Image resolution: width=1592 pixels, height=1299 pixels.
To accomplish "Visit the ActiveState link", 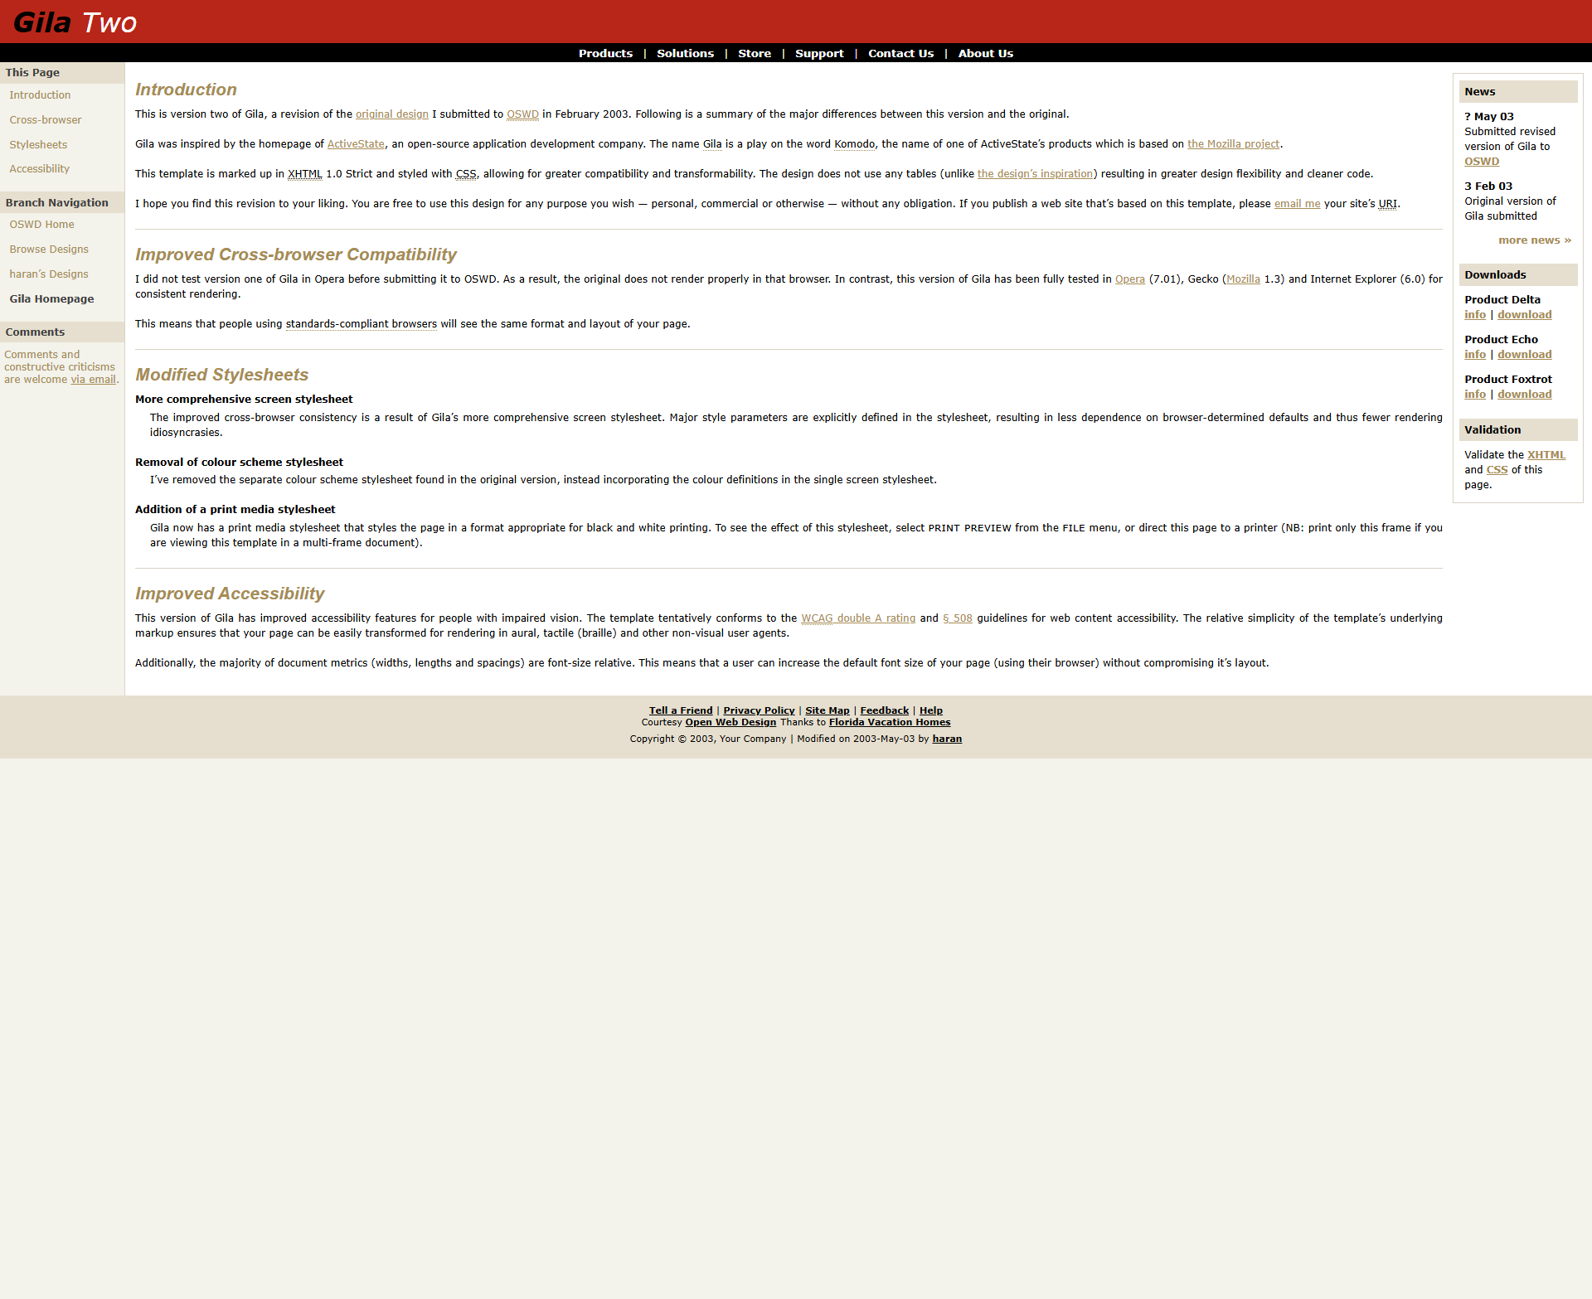I will pos(356,144).
